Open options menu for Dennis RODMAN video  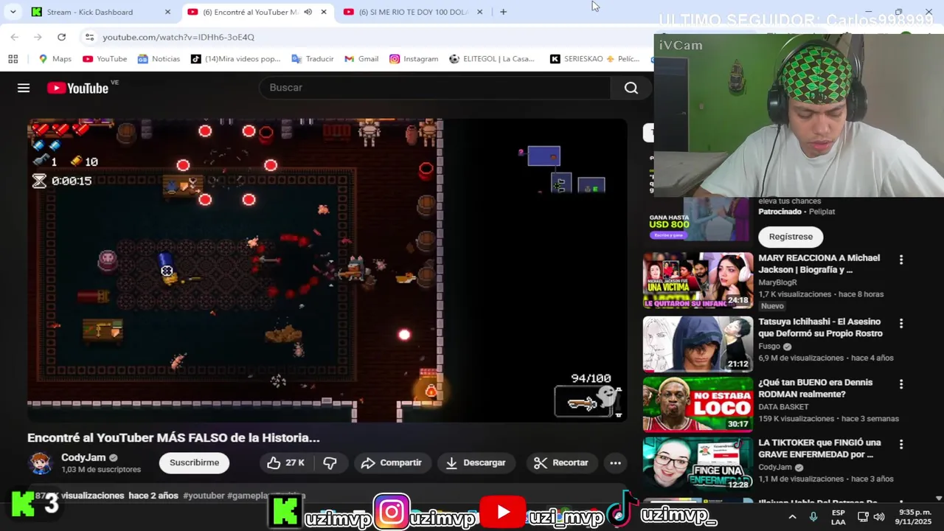click(900, 384)
